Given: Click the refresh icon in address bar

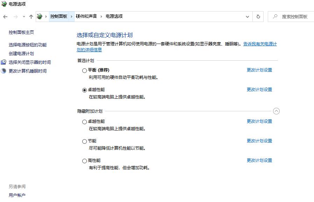Looking at the screenshot, I should point(258,16).
